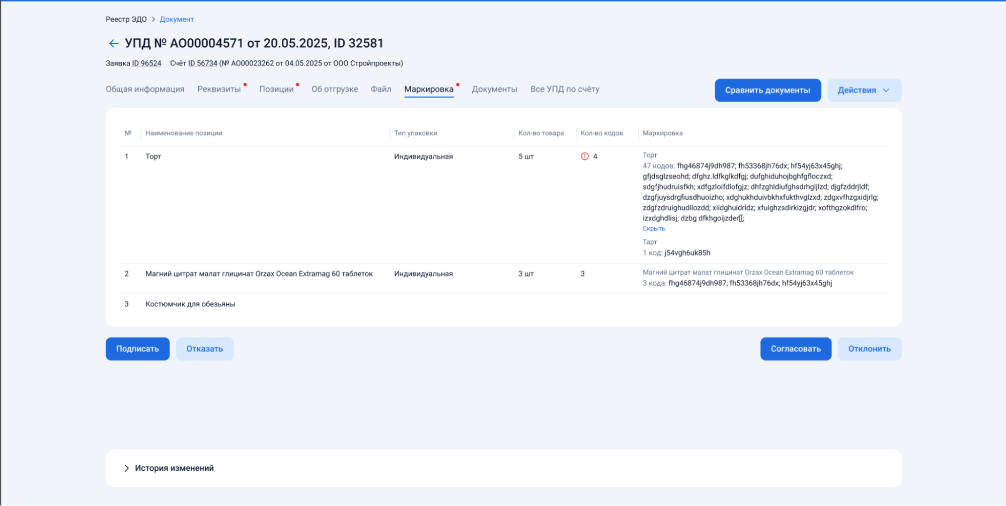This screenshot has width=1006, height=506.
Task: Select the Торт position name cell
Action: click(x=153, y=156)
